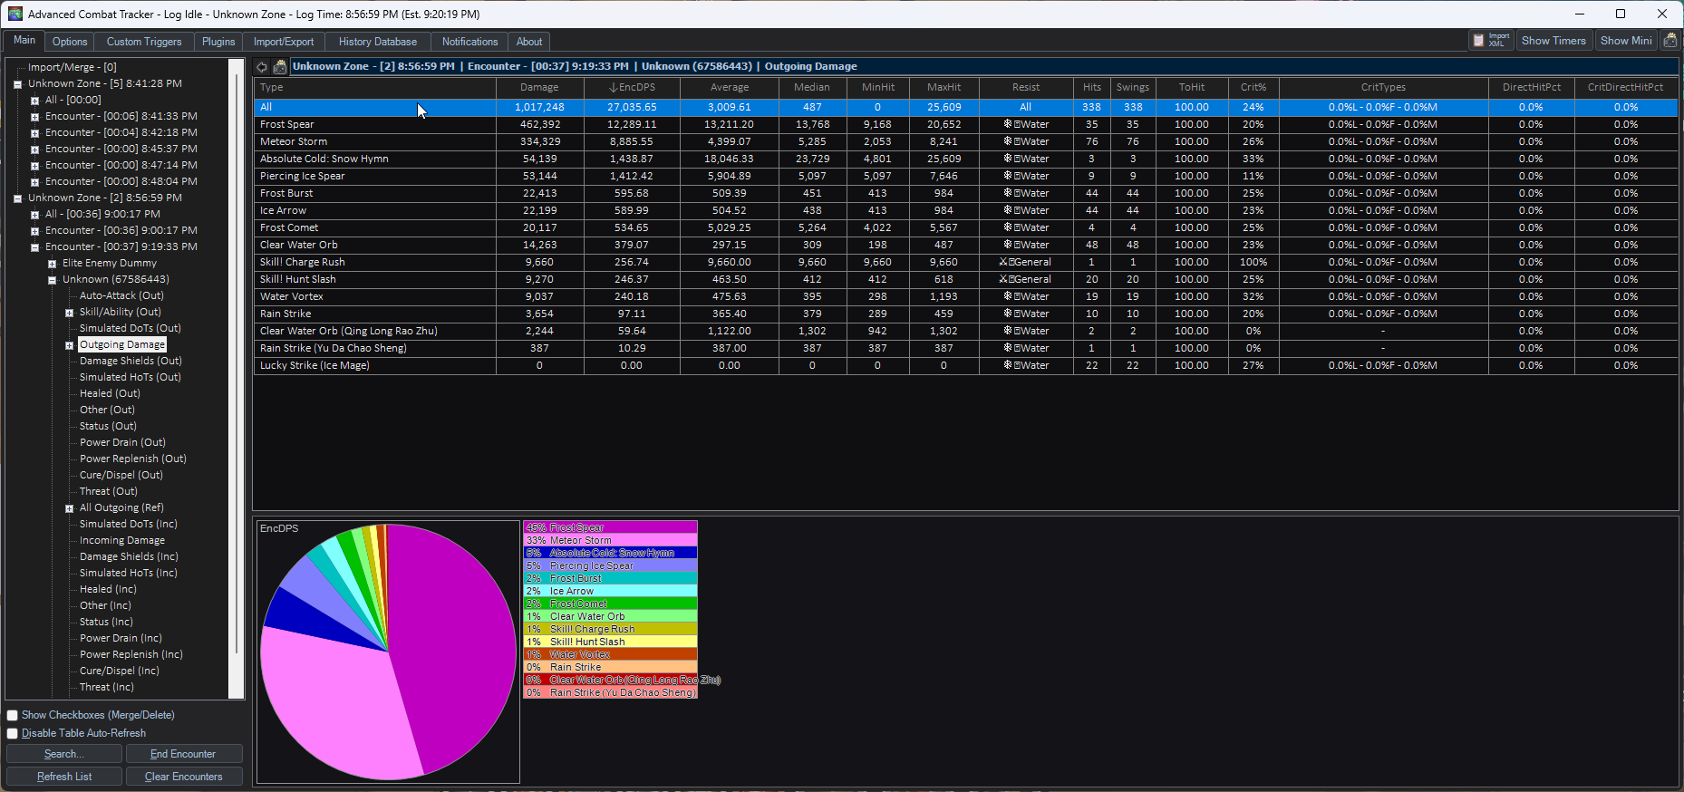Enable Show Checkboxes (Merge/Delete)
Viewport: 1684px width, 792px height.
(13, 716)
